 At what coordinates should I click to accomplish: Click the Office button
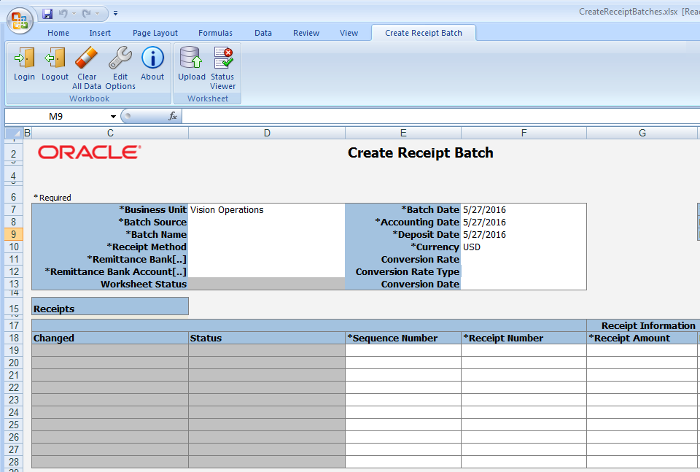point(20,20)
